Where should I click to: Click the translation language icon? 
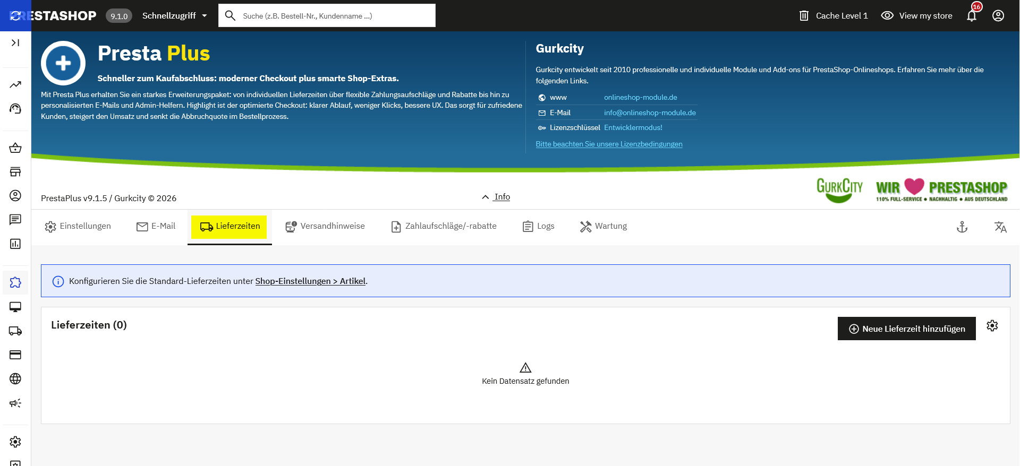[1000, 227]
